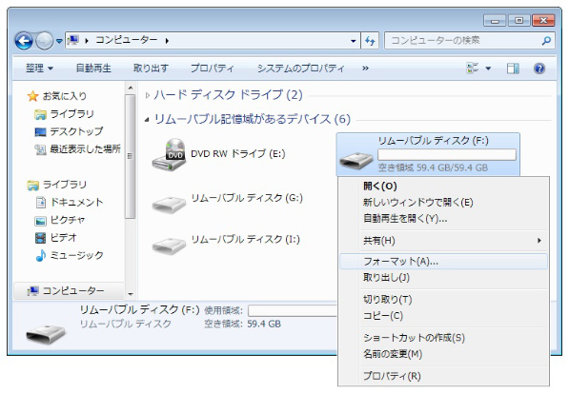
Task: Open the help question mark icon
Action: [539, 69]
